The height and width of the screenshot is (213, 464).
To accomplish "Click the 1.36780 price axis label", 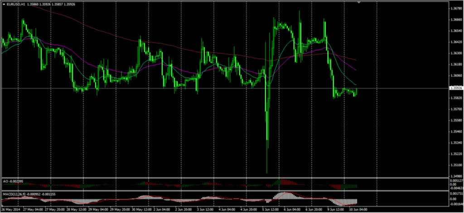I will (454, 9).
